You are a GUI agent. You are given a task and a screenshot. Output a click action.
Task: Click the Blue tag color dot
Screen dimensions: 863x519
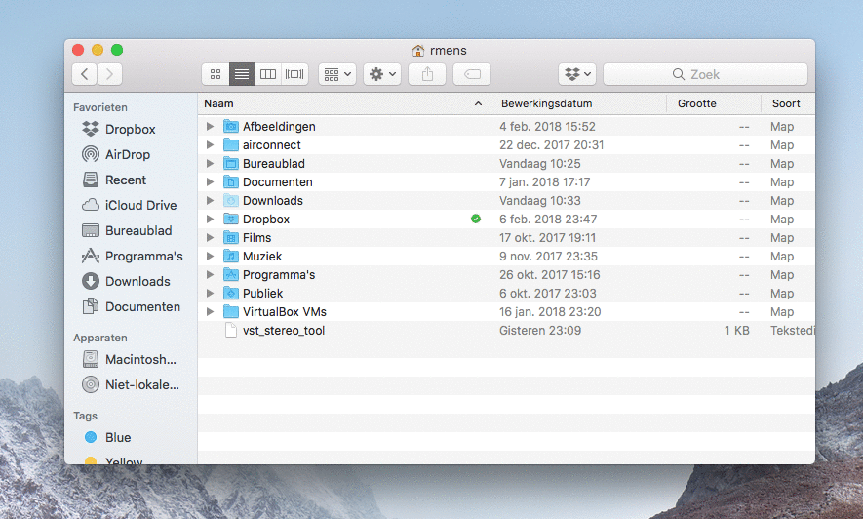click(x=91, y=437)
